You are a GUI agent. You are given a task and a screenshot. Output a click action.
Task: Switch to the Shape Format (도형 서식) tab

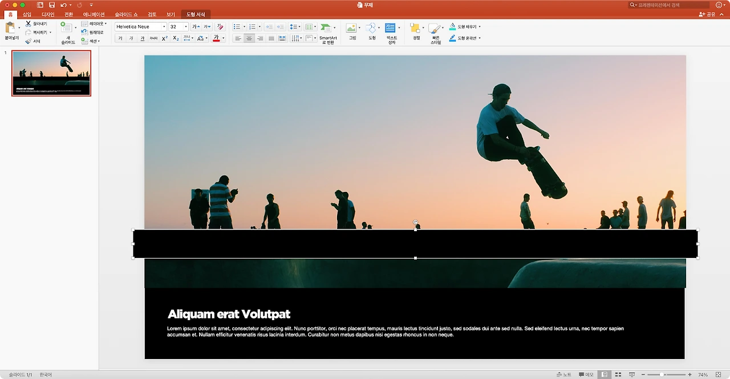click(x=196, y=14)
